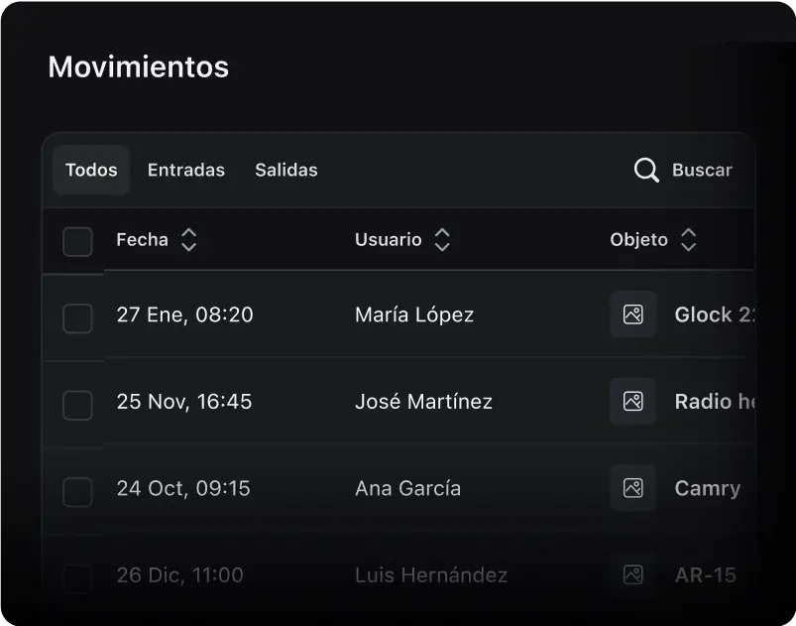Sort by Fecha column arrows

(188, 240)
